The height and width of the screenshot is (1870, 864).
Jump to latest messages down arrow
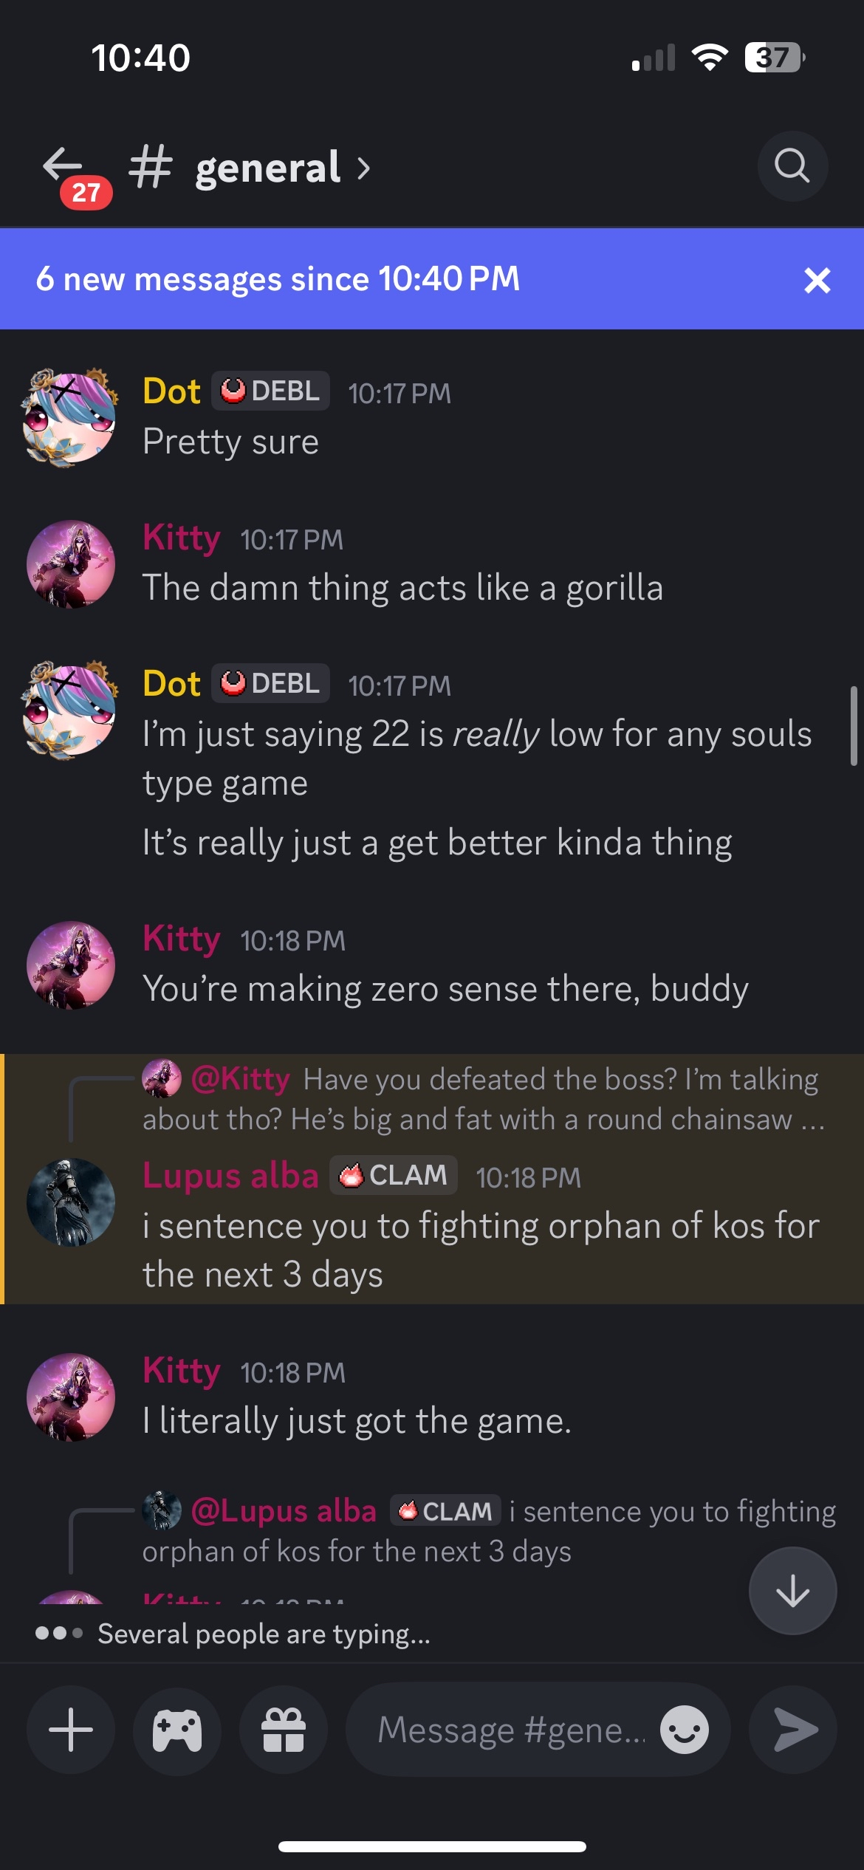pos(792,1591)
